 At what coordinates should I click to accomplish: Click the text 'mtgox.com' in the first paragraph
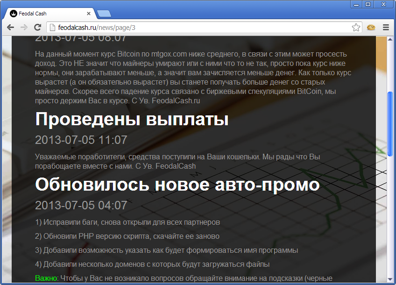click(169, 54)
